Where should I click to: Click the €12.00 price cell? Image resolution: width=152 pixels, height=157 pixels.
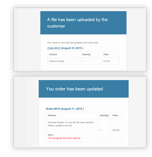coord(107,61)
